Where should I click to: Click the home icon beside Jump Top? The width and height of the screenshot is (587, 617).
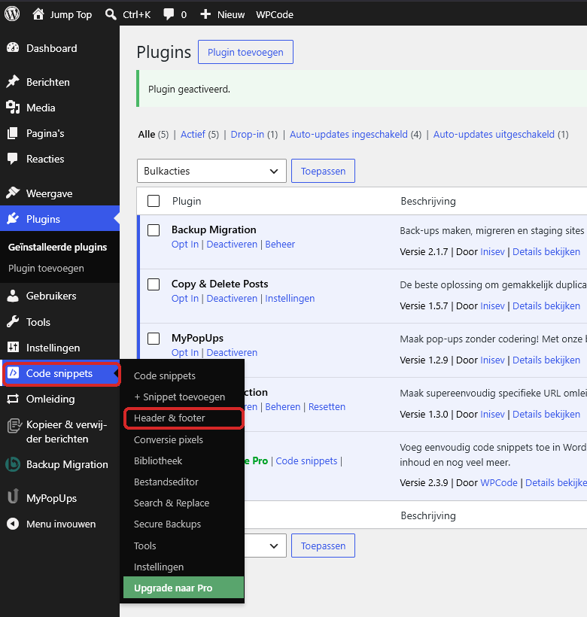pos(38,14)
